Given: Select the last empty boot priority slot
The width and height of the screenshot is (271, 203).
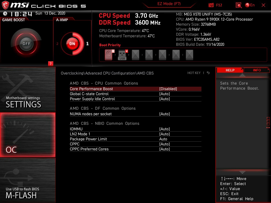Looking at the screenshot, I should point(189,55).
